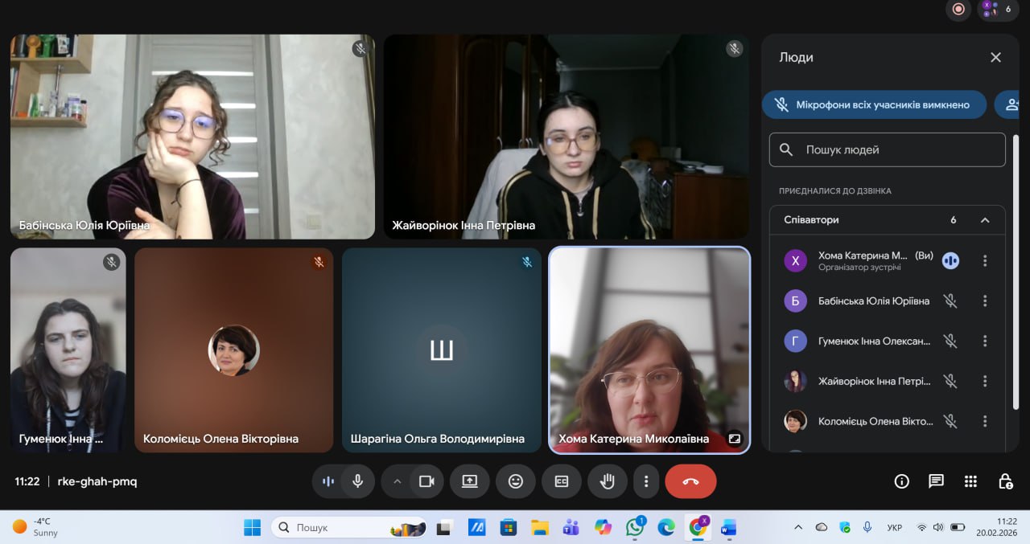Collapse the Співавтори participant list
Image resolution: width=1030 pixels, height=544 pixels.
point(984,220)
